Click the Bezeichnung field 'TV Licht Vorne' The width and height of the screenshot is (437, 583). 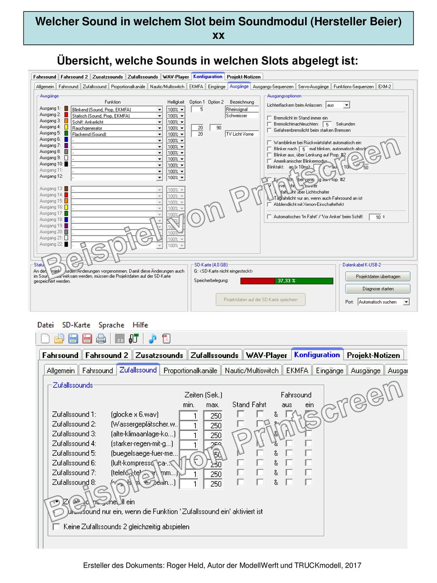click(242, 134)
